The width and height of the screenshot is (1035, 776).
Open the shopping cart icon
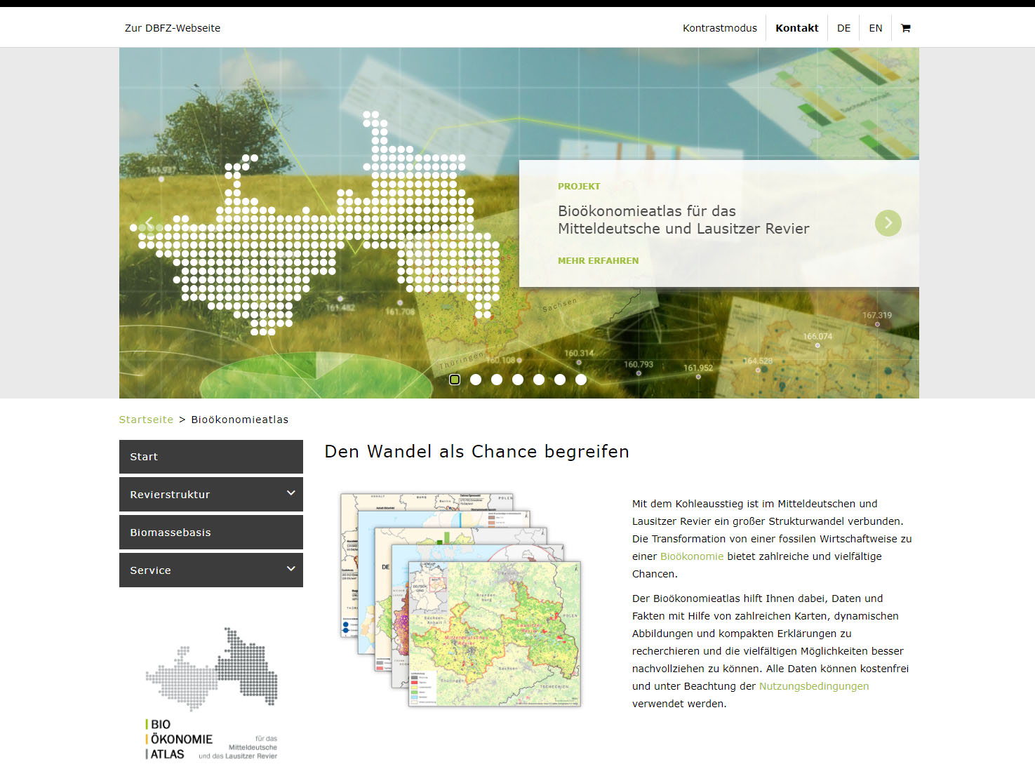pos(905,28)
